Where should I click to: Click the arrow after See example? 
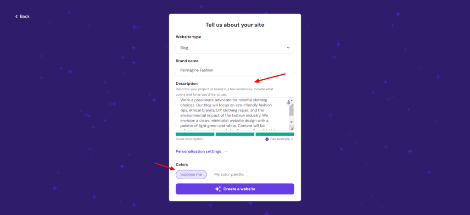(292, 139)
